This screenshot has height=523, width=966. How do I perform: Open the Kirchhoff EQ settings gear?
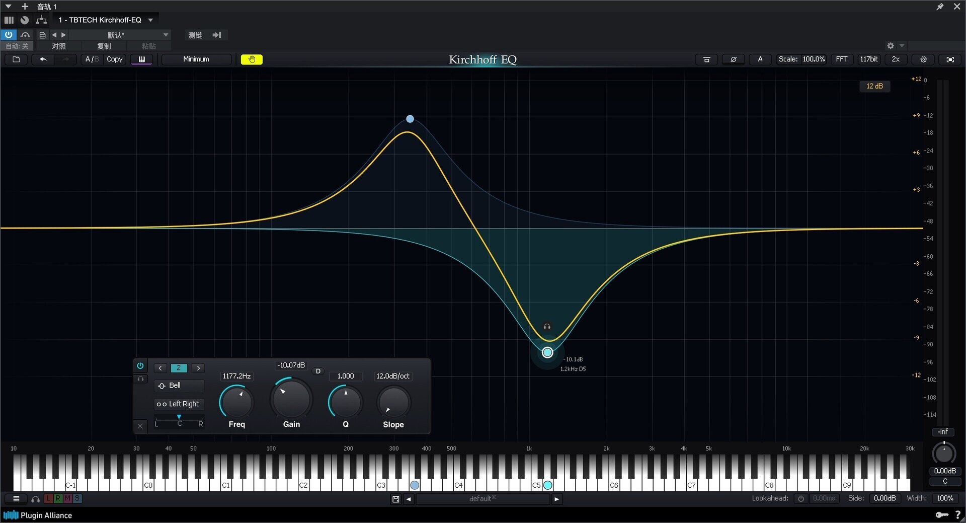coord(923,59)
